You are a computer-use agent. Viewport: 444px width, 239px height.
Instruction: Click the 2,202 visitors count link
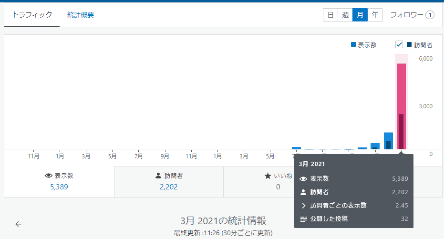pyautogui.click(x=169, y=187)
